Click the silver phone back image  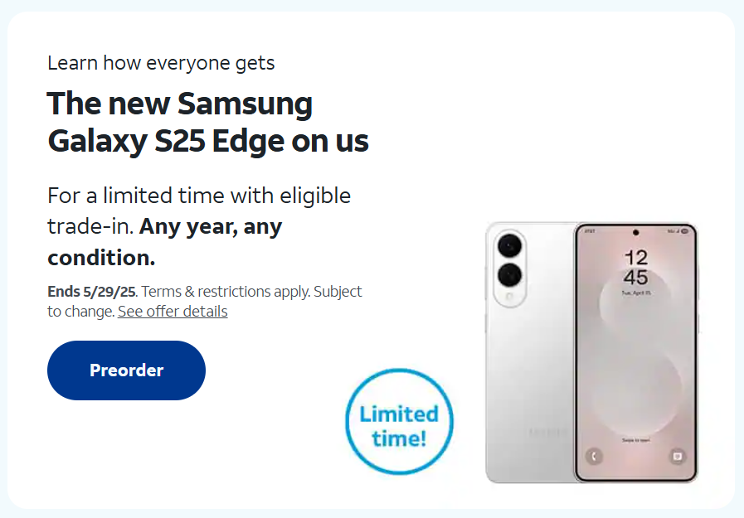click(531, 352)
